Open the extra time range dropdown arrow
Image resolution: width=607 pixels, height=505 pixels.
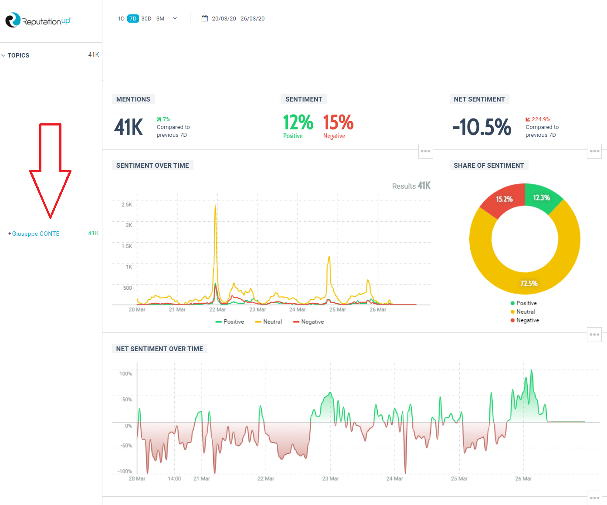174,18
